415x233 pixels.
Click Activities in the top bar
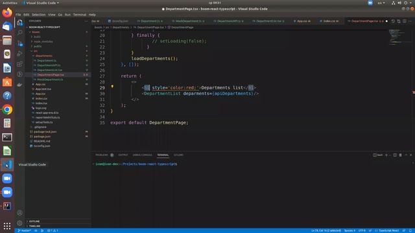[10, 3]
